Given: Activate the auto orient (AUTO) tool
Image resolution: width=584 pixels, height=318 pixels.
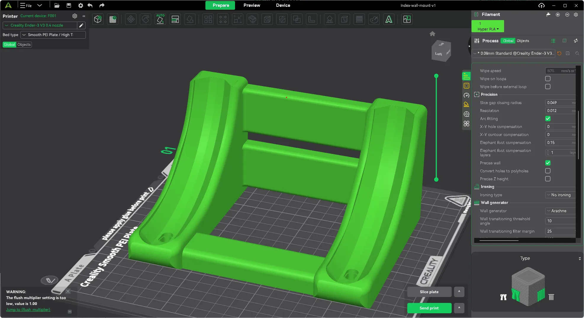Looking at the screenshot, I should coord(160,19).
